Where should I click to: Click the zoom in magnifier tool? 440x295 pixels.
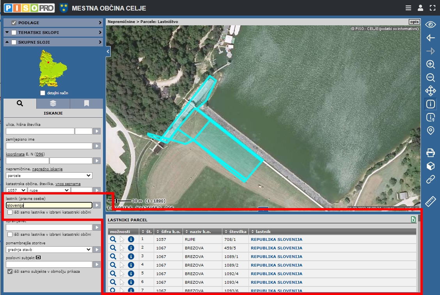430,64
